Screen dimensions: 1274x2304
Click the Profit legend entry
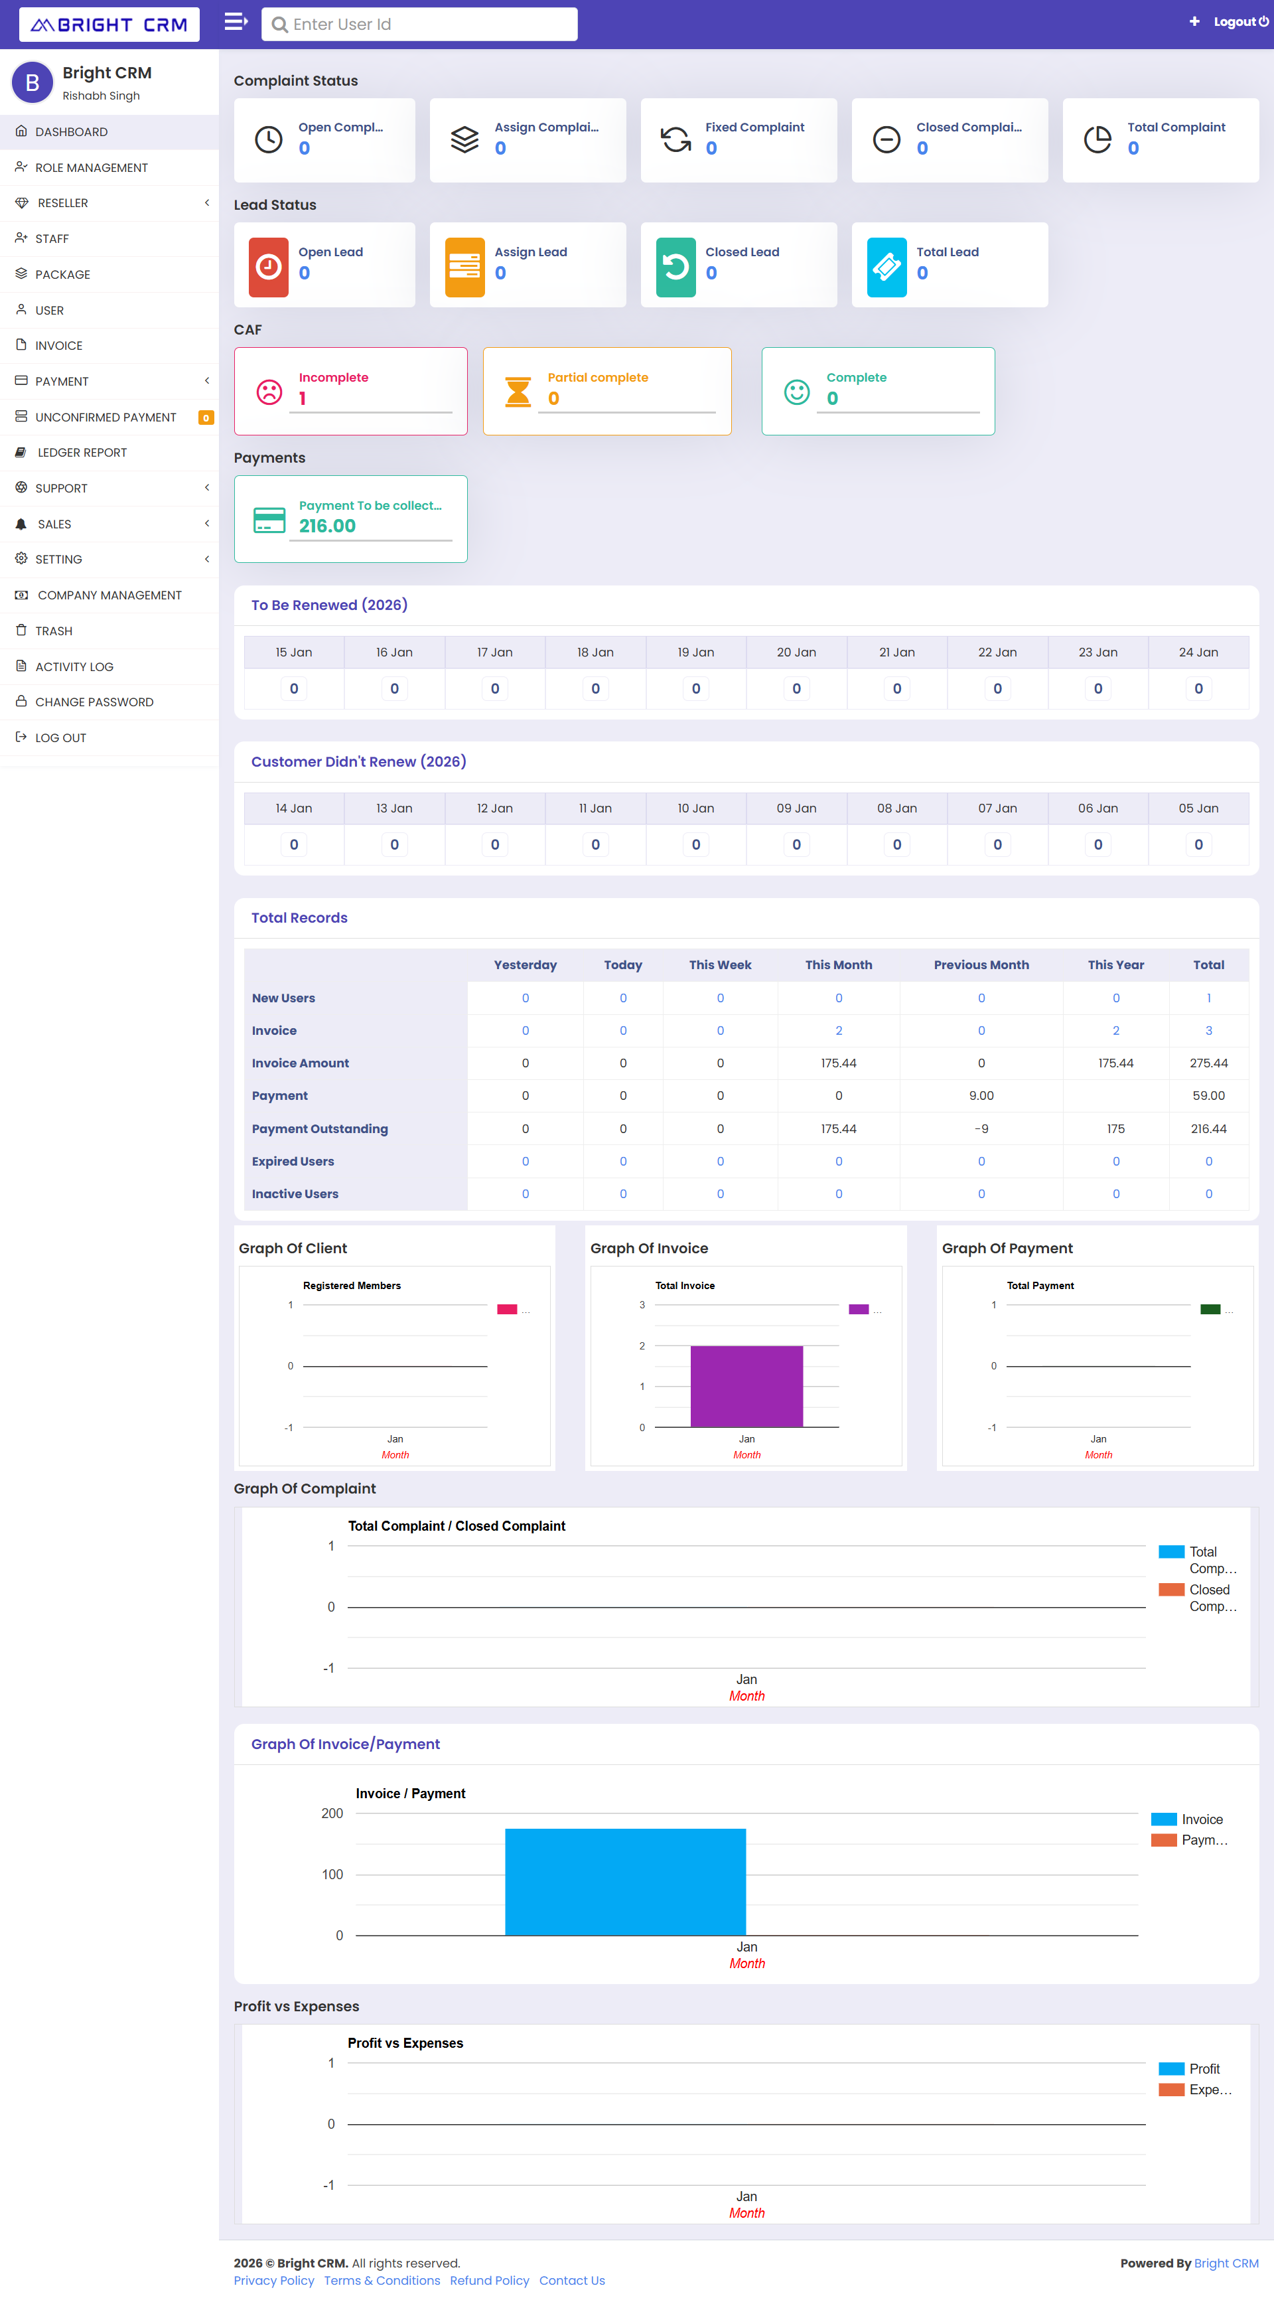click(x=1188, y=2068)
